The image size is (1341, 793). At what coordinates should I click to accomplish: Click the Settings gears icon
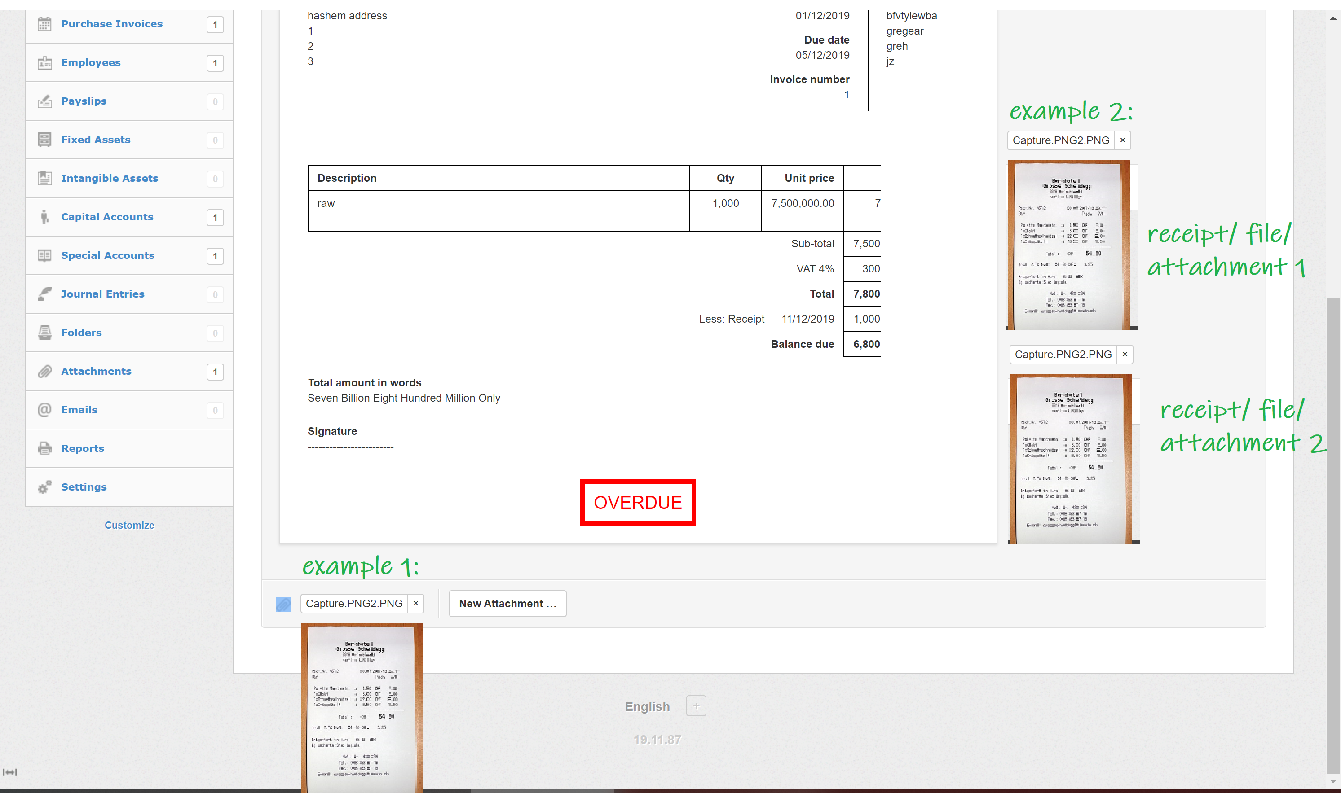(44, 487)
